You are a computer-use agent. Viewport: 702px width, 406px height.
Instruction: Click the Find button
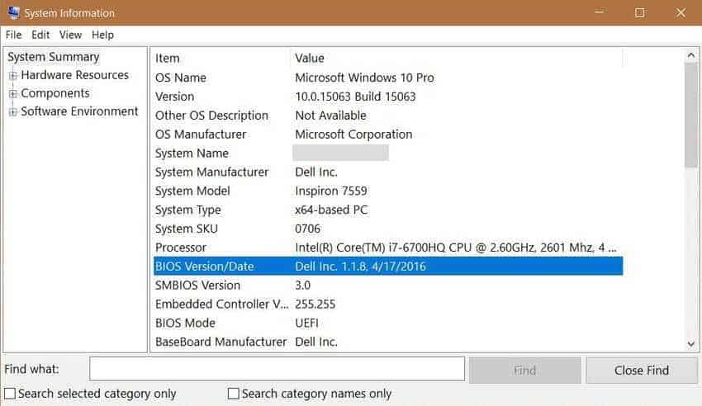tap(524, 371)
